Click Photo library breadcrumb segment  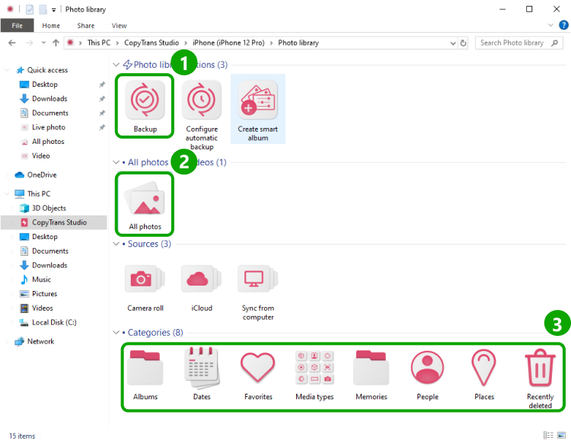pyautogui.click(x=298, y=43)
